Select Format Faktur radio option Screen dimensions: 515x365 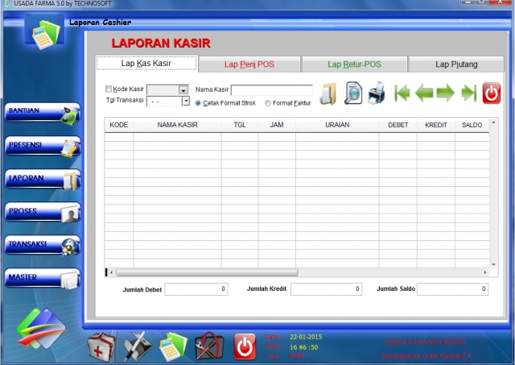click(268, 103)
